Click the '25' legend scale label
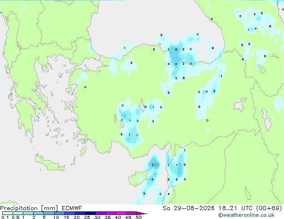The width and height of the screenshot is (284, 219). pos(87,217)
